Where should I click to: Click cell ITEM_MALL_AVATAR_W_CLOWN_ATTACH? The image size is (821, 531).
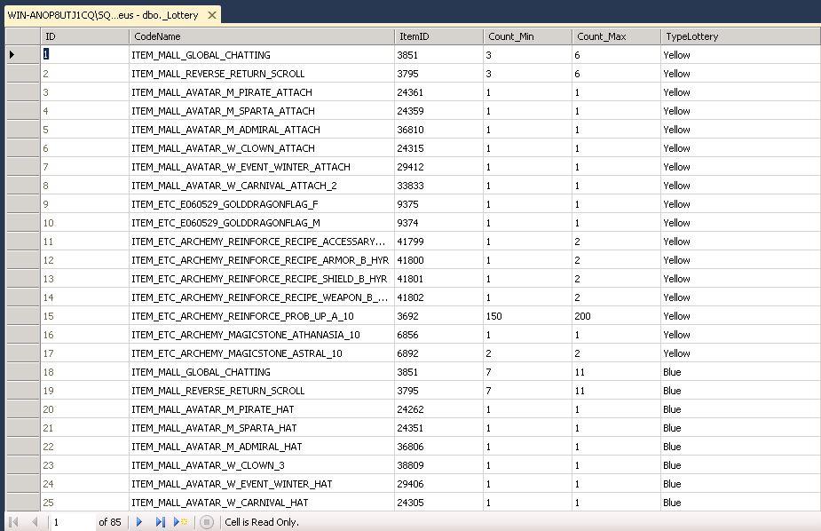261,148
